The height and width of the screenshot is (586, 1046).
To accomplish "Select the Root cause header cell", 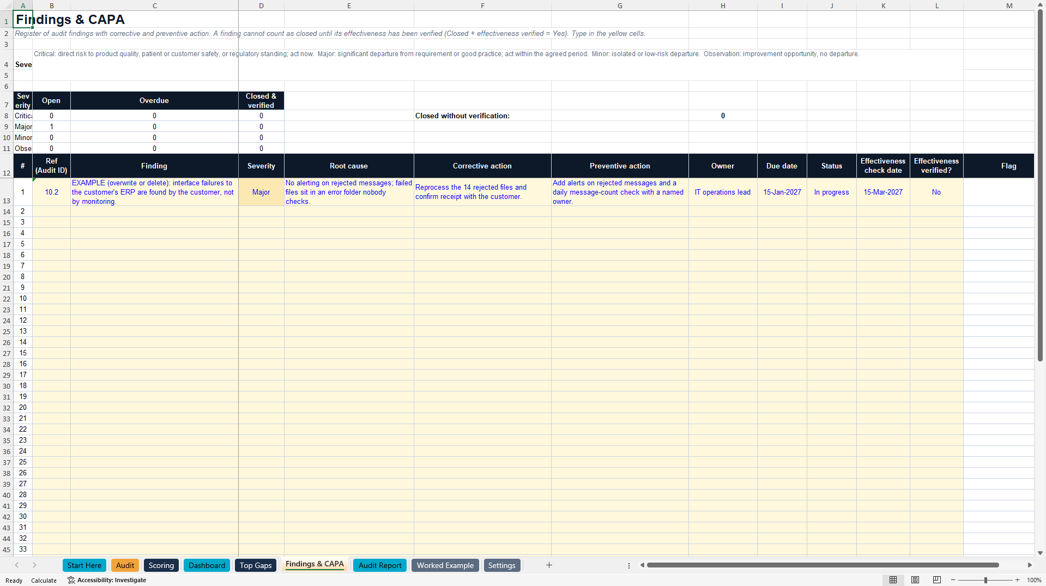I will pyautogui.click(x=349, y=166).
